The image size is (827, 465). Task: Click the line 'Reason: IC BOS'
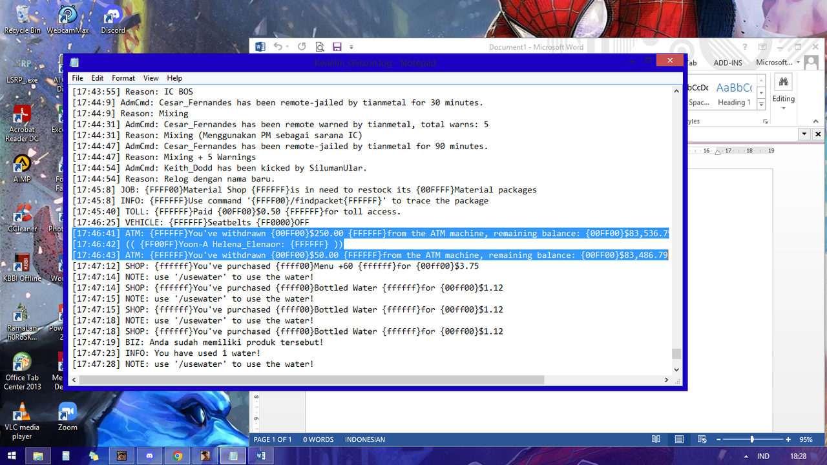pyautogui.click(x=132, y=92)
